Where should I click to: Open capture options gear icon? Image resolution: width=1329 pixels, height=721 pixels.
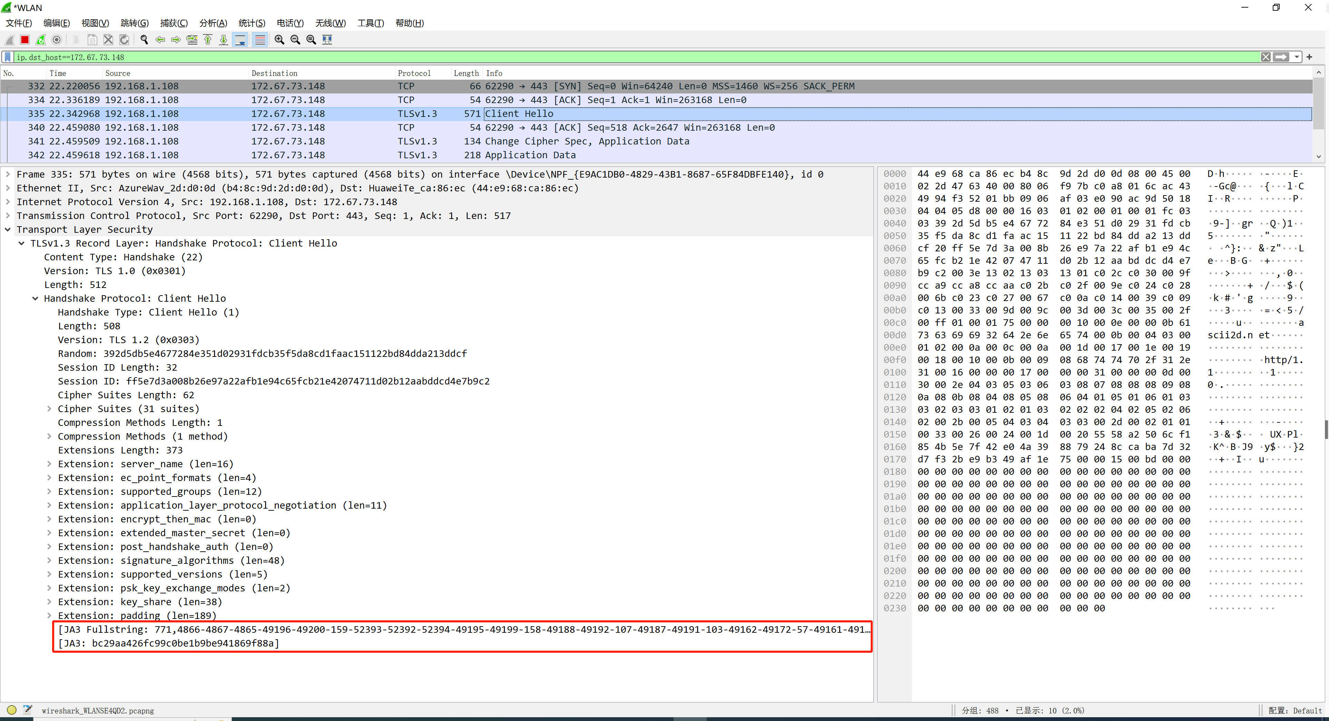tap(57, 40)
